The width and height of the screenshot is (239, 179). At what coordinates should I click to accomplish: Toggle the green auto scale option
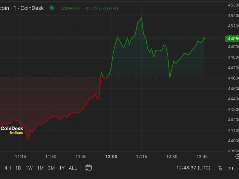(238, 168)
